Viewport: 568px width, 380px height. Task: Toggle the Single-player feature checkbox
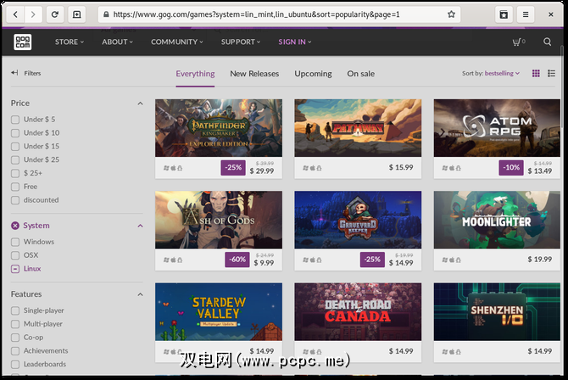(x=15, y=310)
